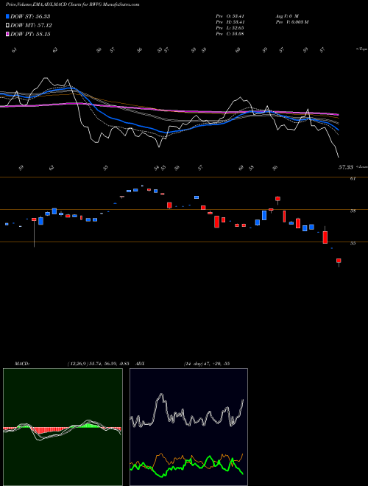This screenshot has height=486, width=368.
Task: Click the 'DOW PT: 58.15' legend label
Action: (x=30, y=34)
